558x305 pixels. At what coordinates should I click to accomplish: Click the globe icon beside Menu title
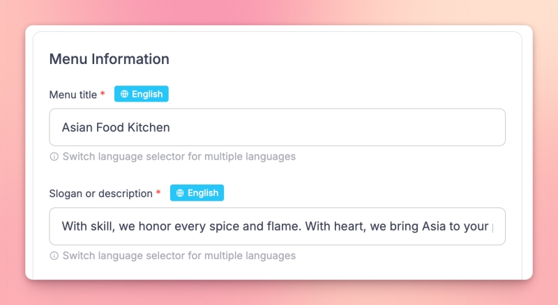pyautogui.click(x=125, y=94)
